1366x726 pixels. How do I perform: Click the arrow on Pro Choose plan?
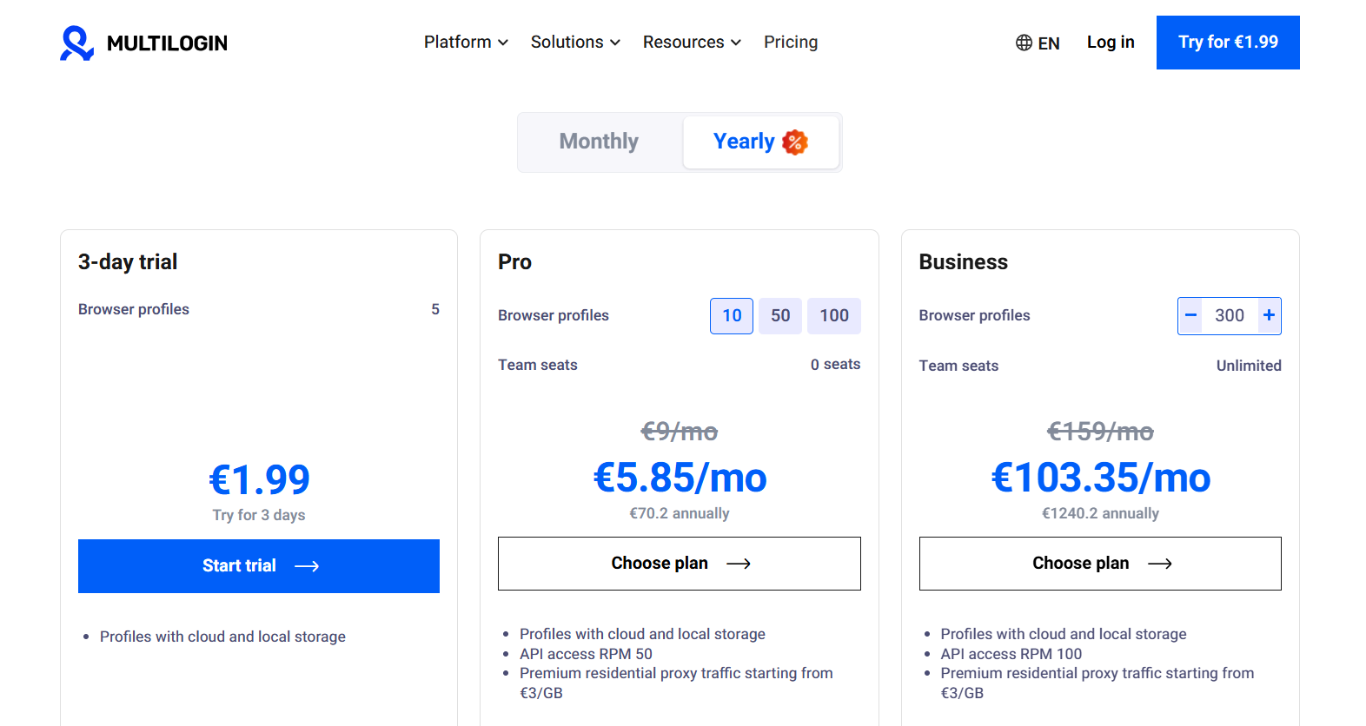coord(739,564)
